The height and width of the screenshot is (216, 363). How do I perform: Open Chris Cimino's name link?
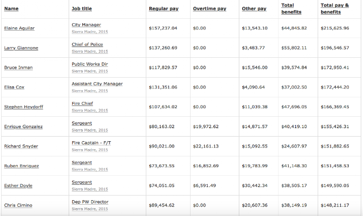[x=18, y=205]
